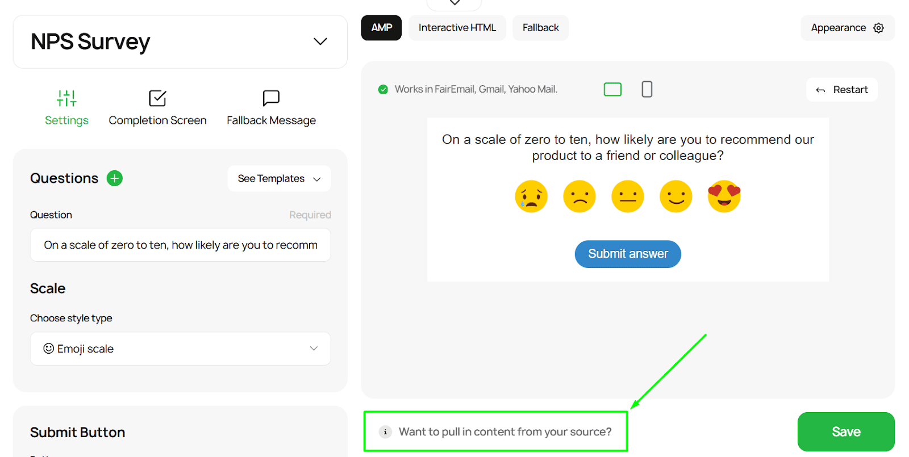The width and height of the screenshot is (909, 457).
Task: Open the NPS Survey dropdown
Action: pyautogui.click(x=320, y=41)
